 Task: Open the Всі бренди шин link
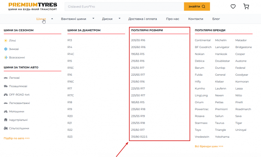[209, 146]
